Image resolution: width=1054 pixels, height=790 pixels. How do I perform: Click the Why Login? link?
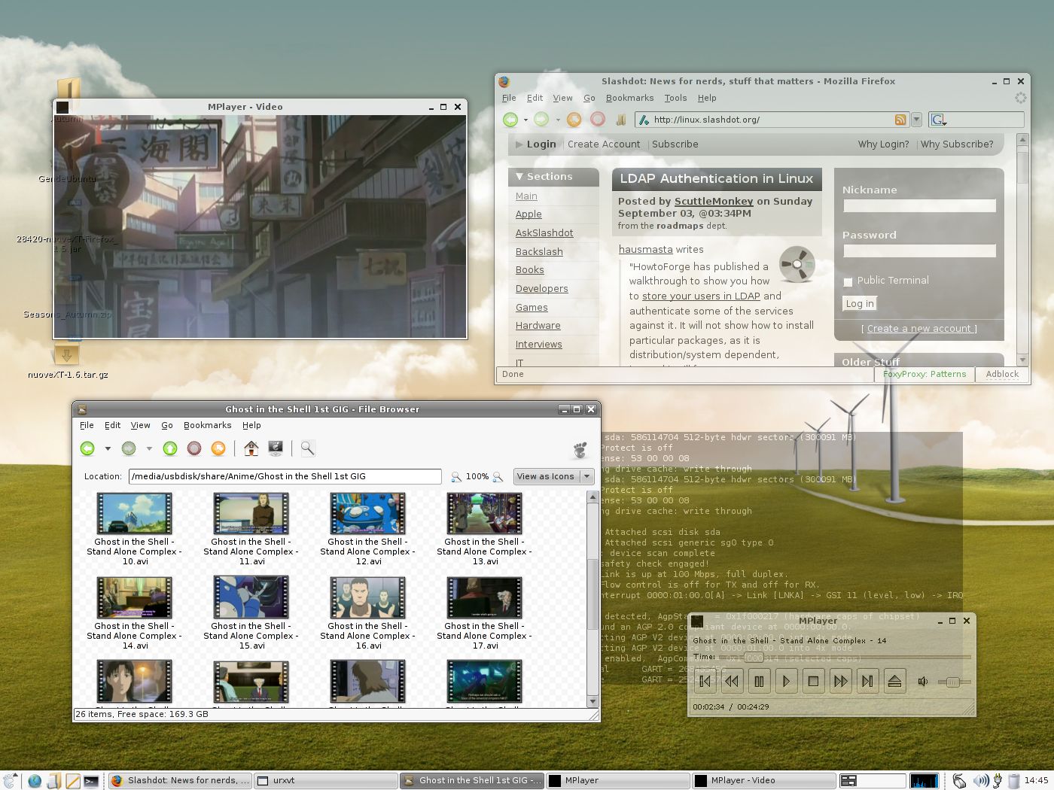click(x=883, y=144)
